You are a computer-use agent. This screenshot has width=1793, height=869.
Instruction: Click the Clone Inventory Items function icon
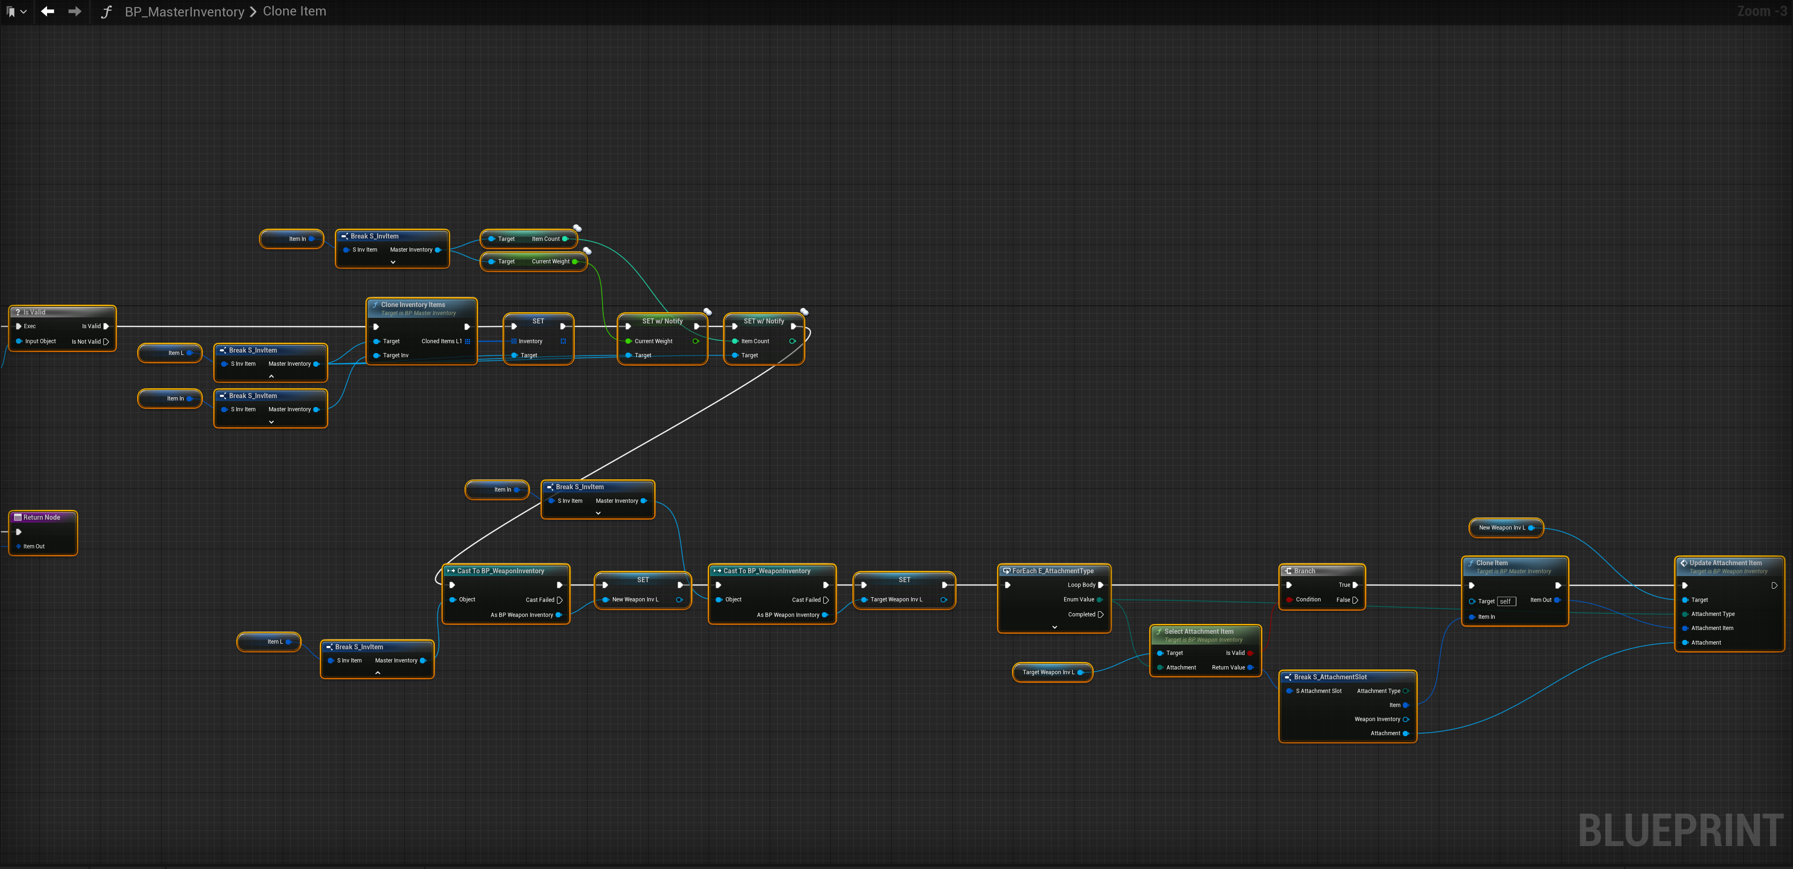click(x=375, y=305)
